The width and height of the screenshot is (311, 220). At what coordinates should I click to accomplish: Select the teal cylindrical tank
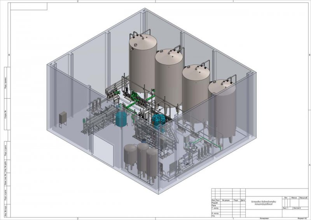click(121, 119)
